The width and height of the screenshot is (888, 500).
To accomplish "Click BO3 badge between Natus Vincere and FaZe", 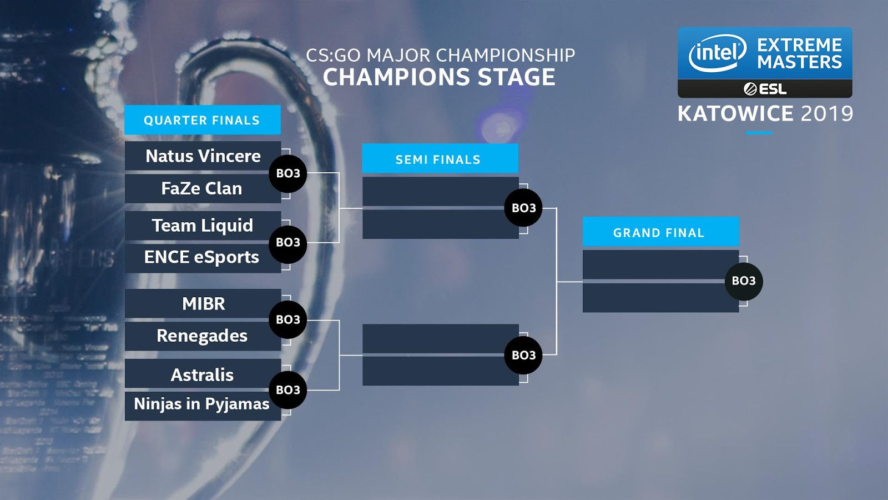I will click(288, 173).
